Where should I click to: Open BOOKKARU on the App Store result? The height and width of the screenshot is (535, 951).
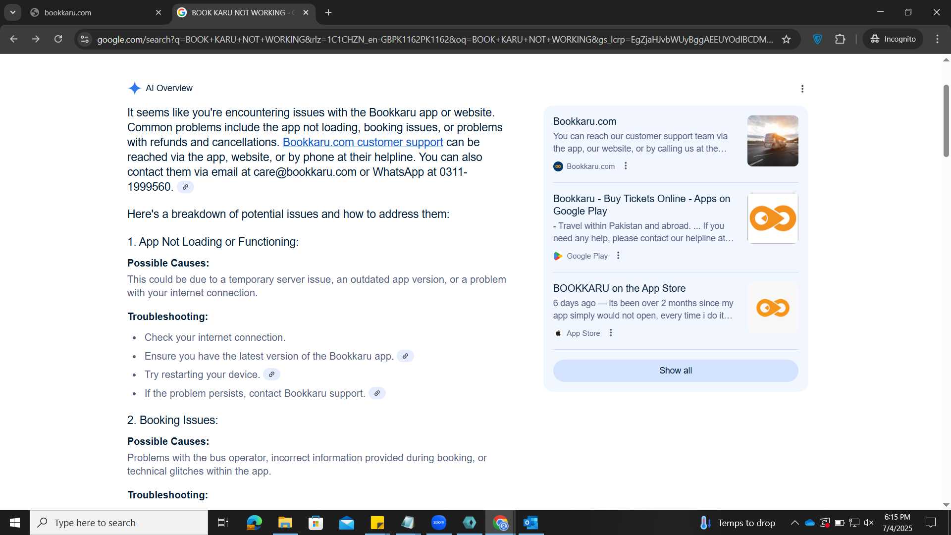[619, 288]
